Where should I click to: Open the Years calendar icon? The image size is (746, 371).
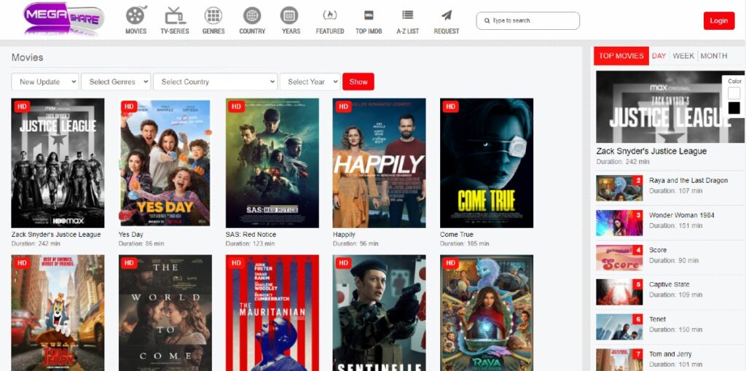point(289,16)
